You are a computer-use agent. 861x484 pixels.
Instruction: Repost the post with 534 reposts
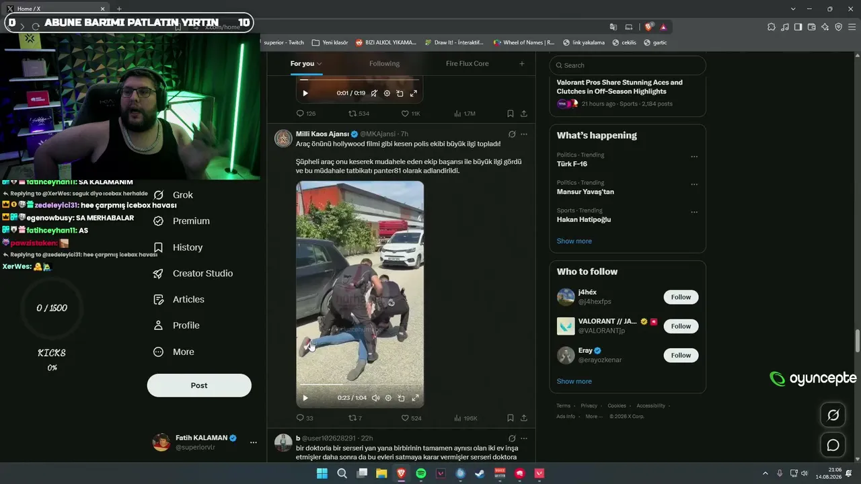[359, 114]
